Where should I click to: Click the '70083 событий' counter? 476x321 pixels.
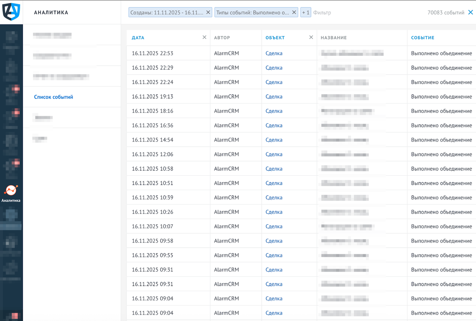coord(446,13)
